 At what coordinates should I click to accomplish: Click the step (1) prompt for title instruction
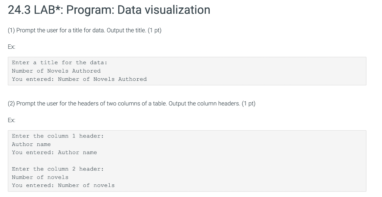(85, 31)
